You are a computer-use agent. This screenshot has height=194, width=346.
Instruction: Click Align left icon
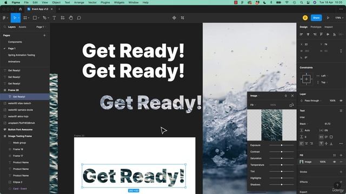(x=302, y=34)
